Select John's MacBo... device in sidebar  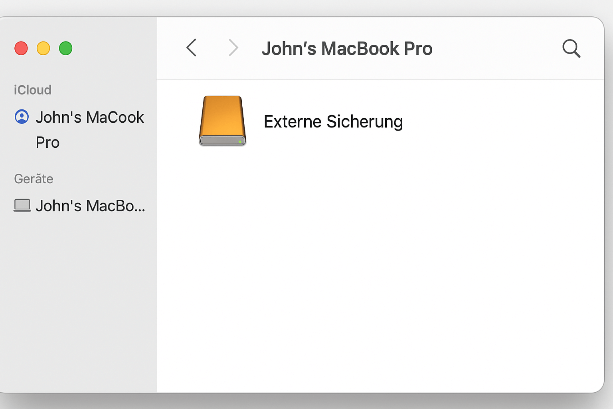click(x=90, y=206)
